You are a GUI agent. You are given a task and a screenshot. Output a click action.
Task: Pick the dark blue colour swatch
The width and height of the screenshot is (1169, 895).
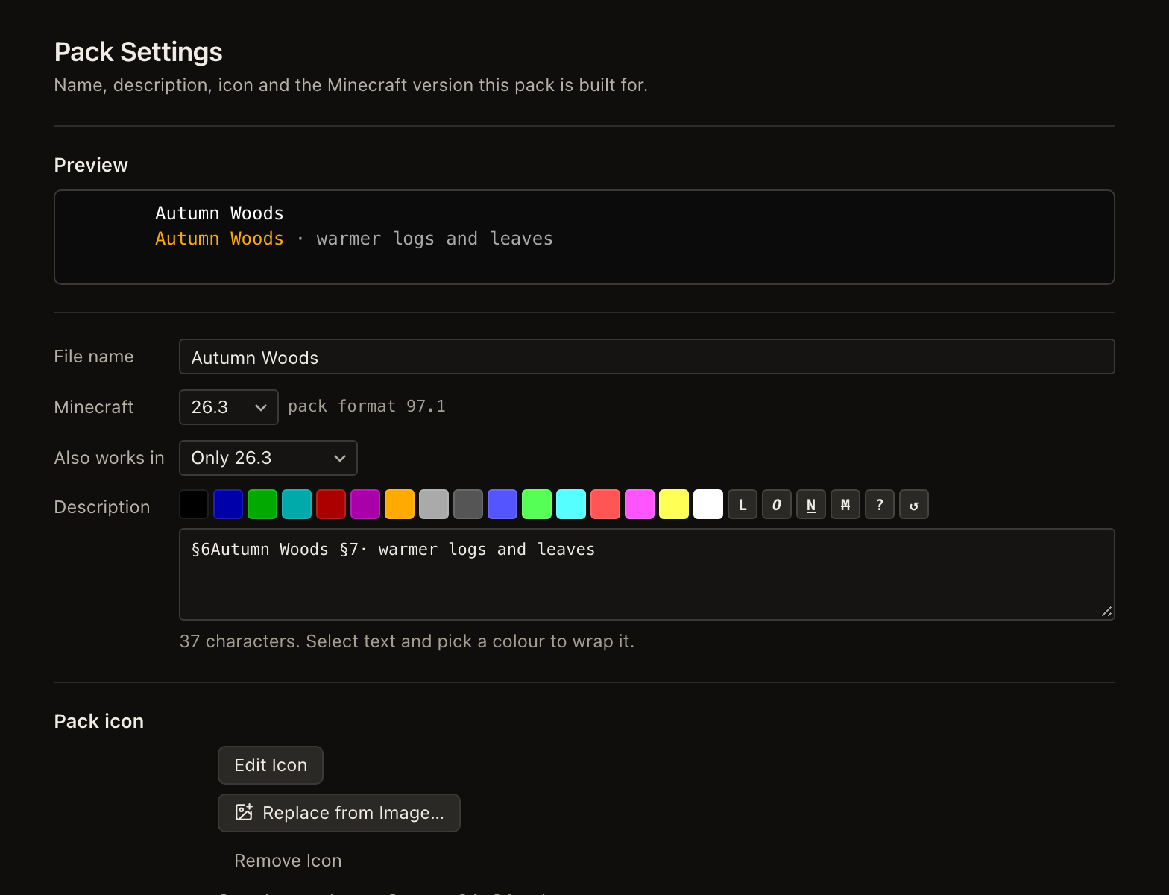coord(228,504)
